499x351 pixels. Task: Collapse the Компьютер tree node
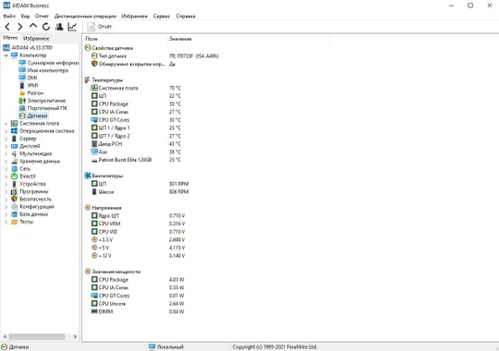coord(6,55)
